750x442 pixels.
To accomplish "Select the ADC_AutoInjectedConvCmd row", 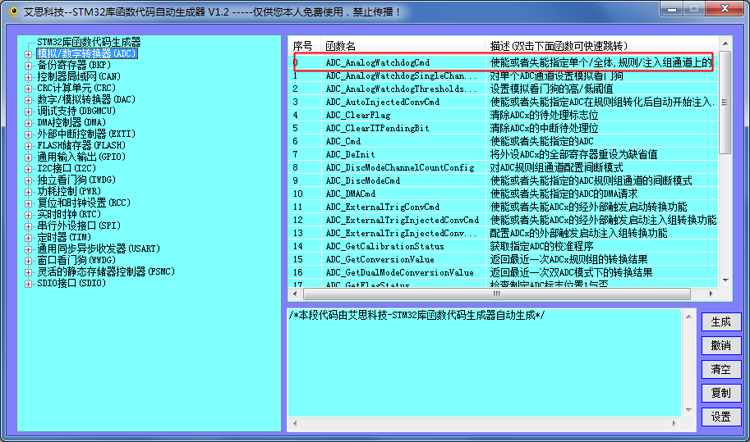I will (x=504, y=103).
